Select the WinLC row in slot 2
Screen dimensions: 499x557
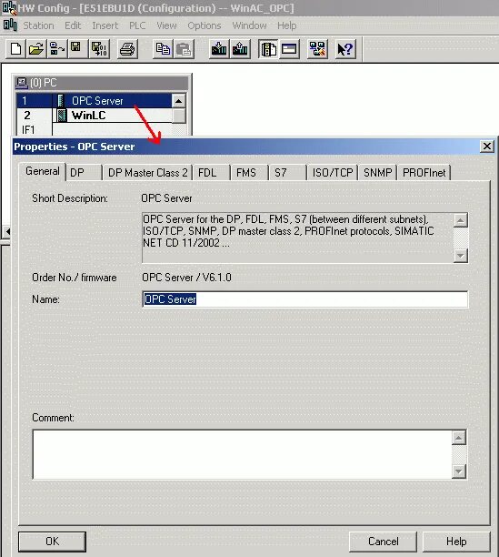click(x=94, y=116)
